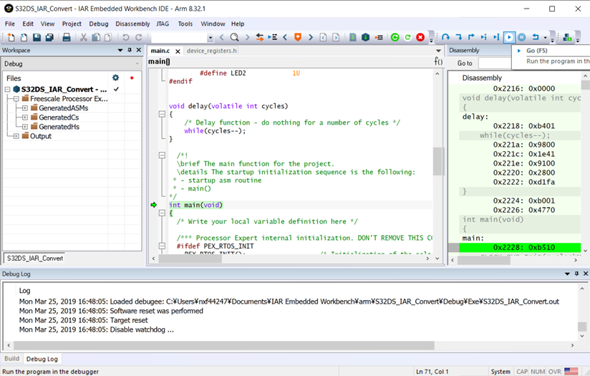Expand the GeneratedCs folder

pyautogui.click(x=25, y=117)
